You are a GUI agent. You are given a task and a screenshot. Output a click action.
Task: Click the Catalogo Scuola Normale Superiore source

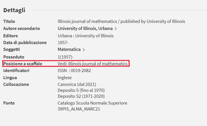click(92, 103)
